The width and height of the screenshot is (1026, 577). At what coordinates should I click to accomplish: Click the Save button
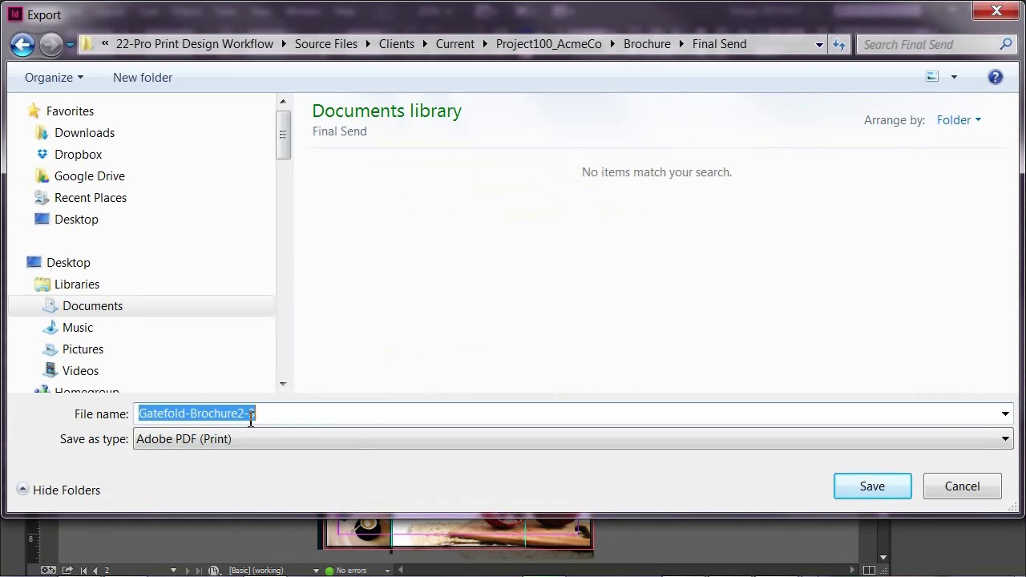[x=872, y=486]
